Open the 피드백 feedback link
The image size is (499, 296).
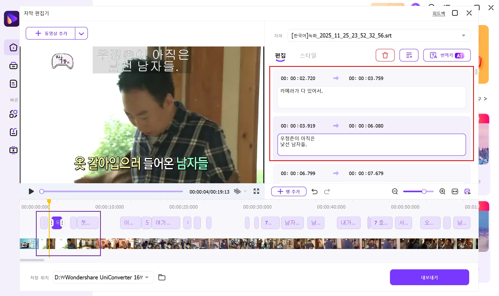tap(438, 13)
